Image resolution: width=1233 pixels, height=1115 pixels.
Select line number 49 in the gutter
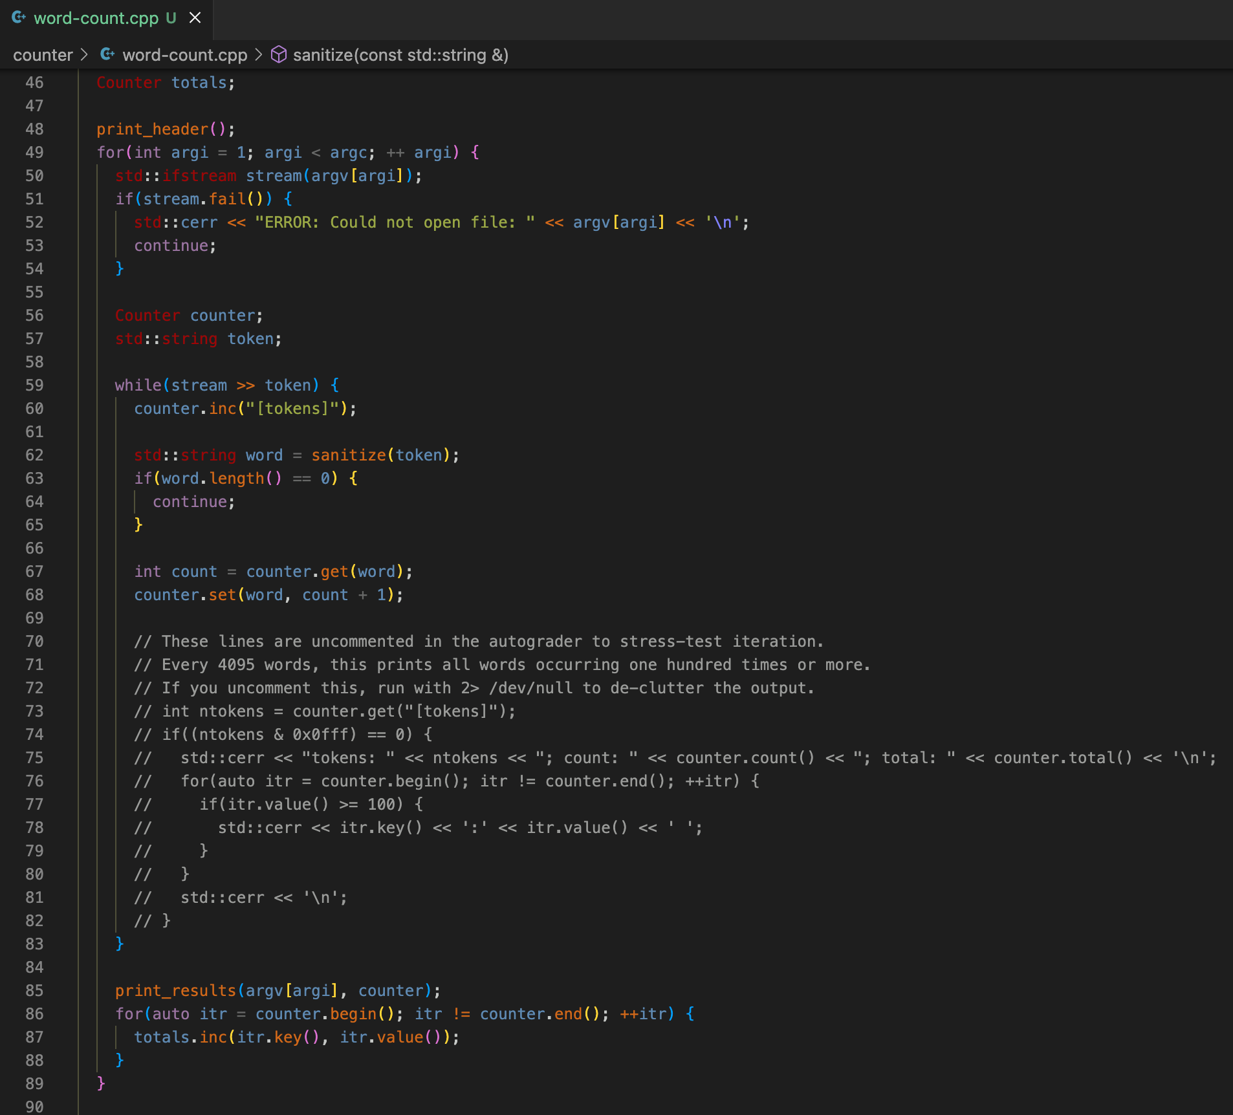tap(35, 152)
